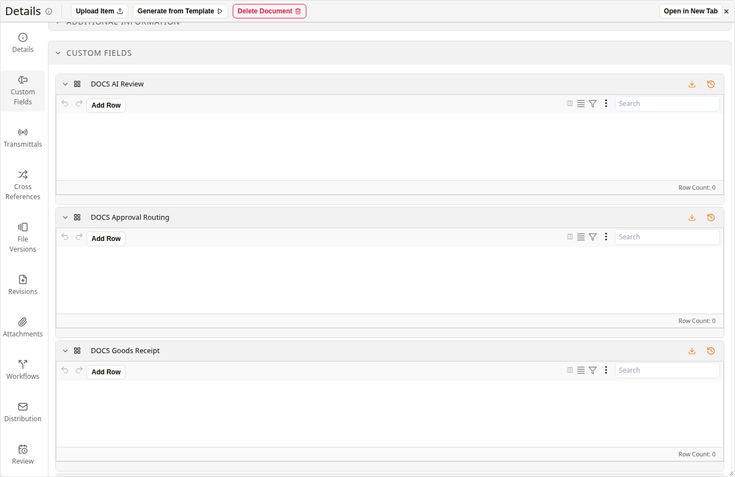Open filter in DOCS Approval Routing toolbar
735x477 pixels.
click(x=593, y=237)
